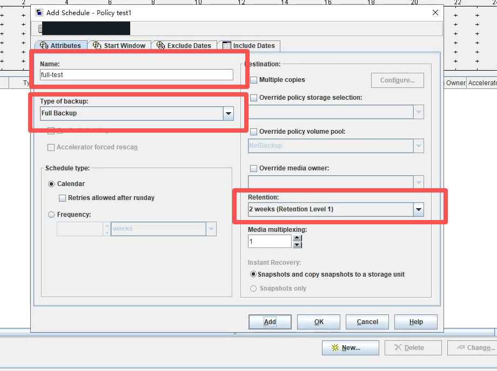Image resolution: width=497 pixels, height=371 pixels.
Task: Select the Calendar schedule type
Action: [x=51, y=184]
